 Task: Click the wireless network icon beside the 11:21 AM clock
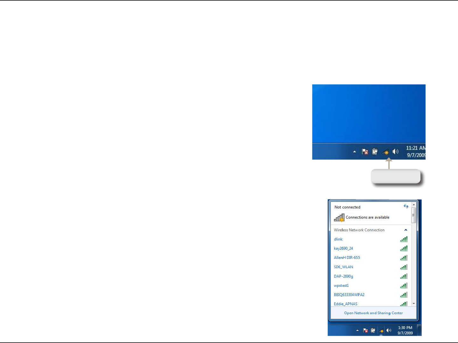[x=385, y=152]
